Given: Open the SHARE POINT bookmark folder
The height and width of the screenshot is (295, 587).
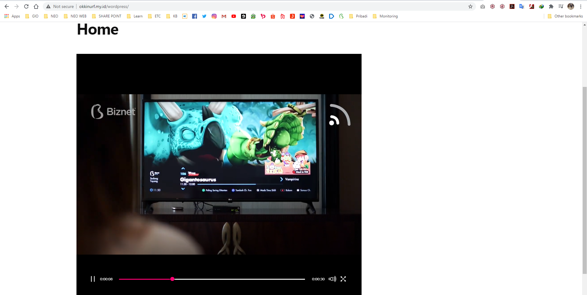Looking at the screenshot, I should (106, 16).
